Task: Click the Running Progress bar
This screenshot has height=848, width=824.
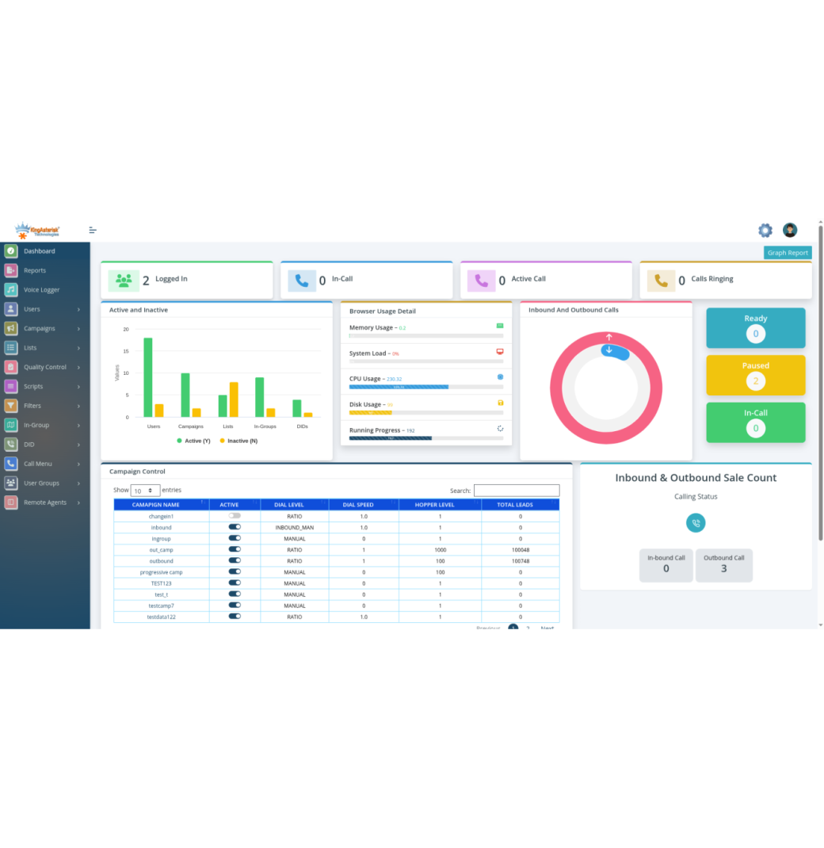Action: [426, 438]
